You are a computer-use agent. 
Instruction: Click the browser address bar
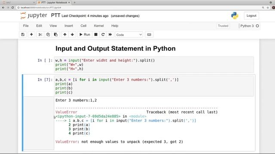click(x=138, y=8)
